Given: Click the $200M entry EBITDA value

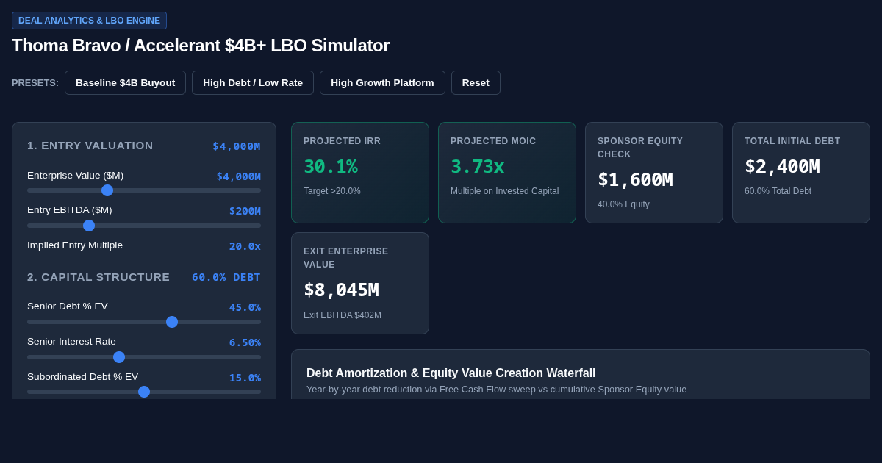Looking at the screenshot, I should (245, 211).
